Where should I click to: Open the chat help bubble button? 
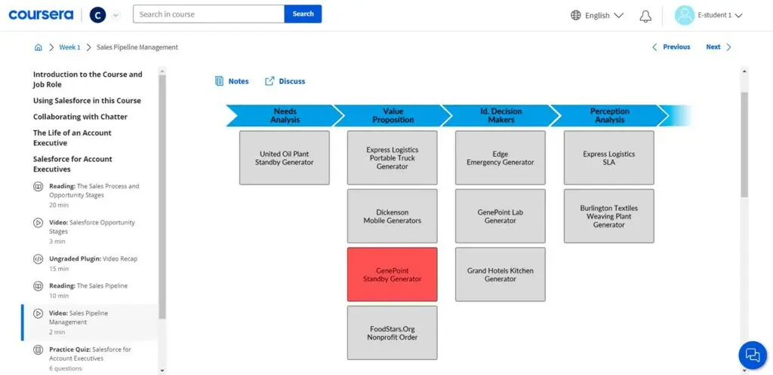(753, 355)
